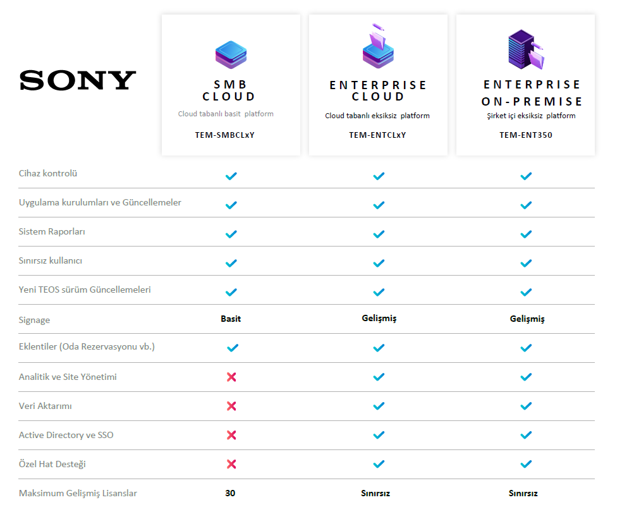The width and height of the screenshot is (622, 531).
Task: Click Enterprise Cloud checkmark for Sınırsız kullanıcı
Action: point(379,263)
